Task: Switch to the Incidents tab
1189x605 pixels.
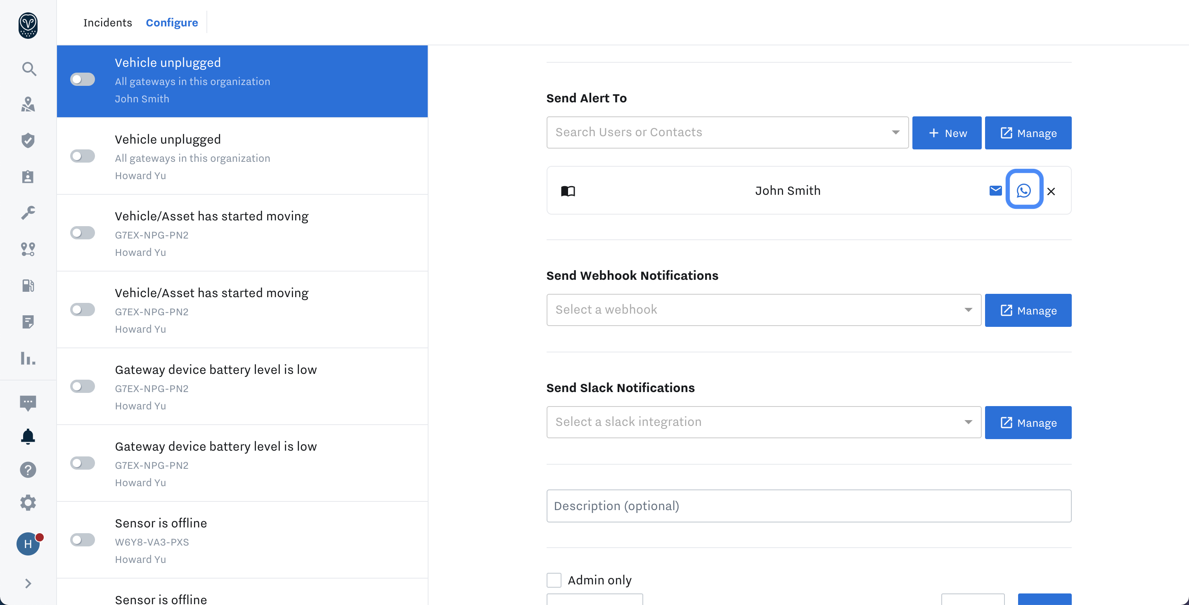Action: pos(107,23)
